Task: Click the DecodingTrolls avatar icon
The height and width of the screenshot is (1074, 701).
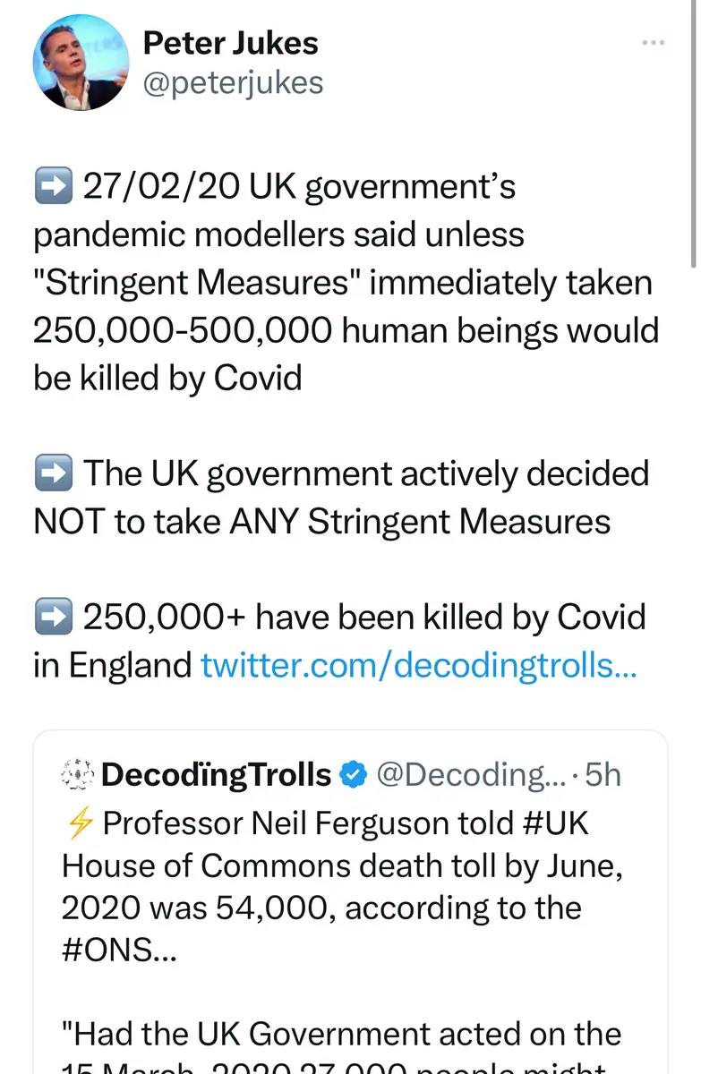Action: coord(77,774)
